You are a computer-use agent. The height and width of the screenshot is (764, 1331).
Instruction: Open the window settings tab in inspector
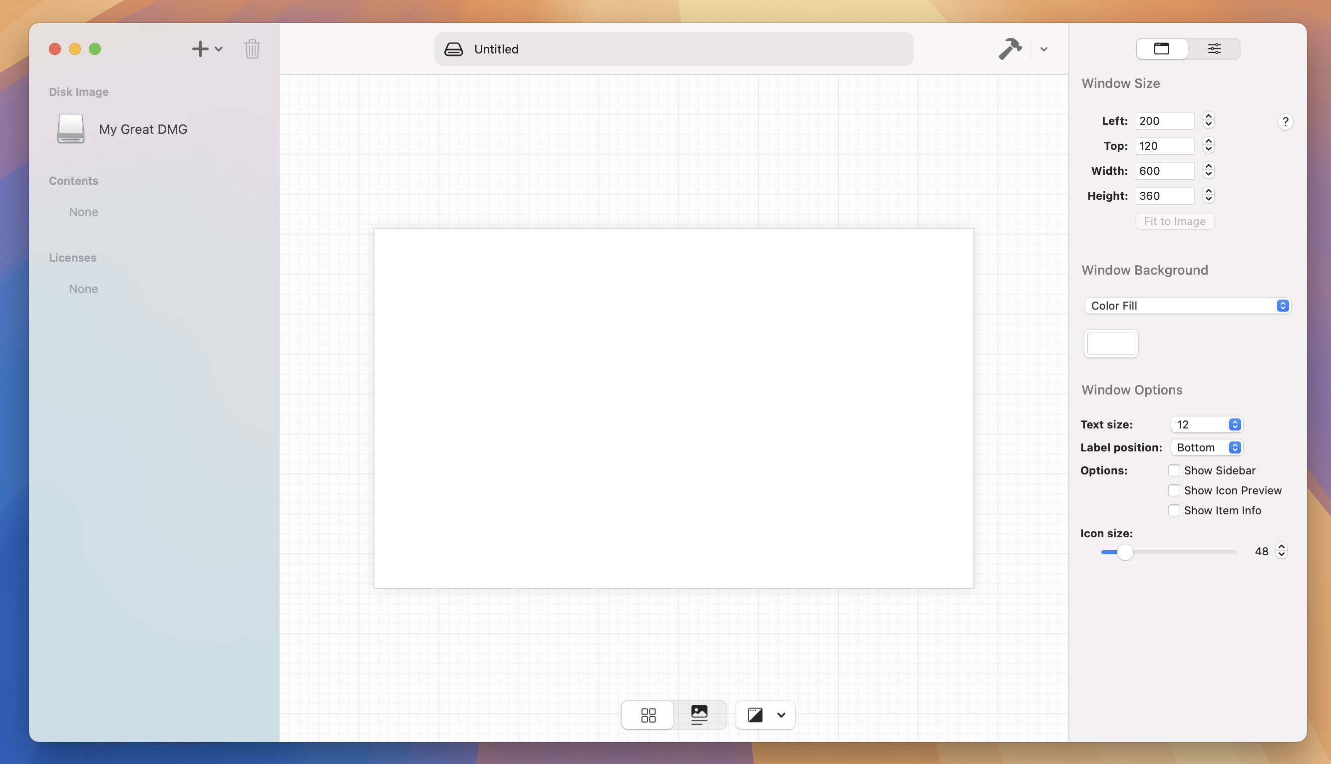(x=1162, y=48)
